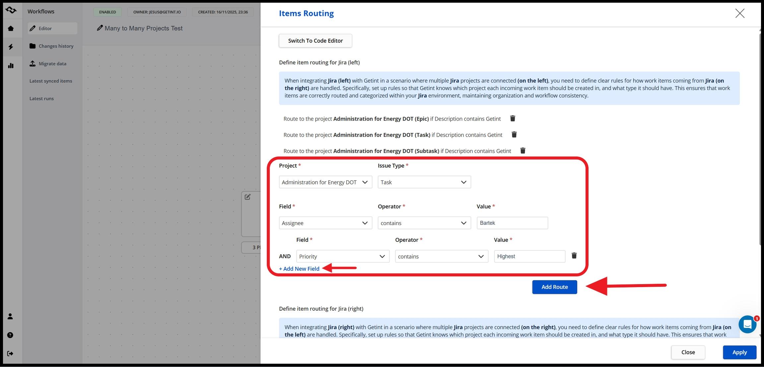Screen dimensions: 764x367
Task: Remove the Priority condition row trash icon
Action: pos(574,256)
